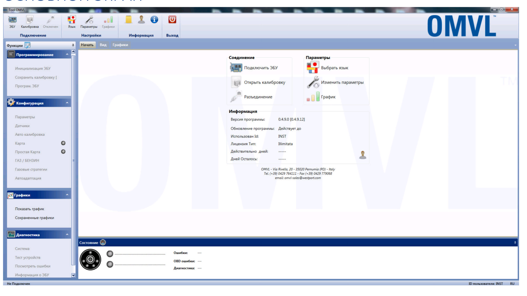
Task: Click the sidebar scroll down arrow
Action: point(73,275)
